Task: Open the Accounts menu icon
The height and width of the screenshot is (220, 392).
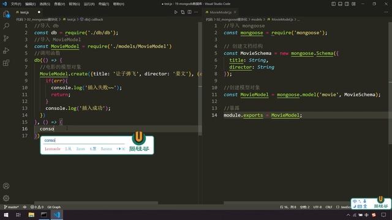Action: click(6, 186)
